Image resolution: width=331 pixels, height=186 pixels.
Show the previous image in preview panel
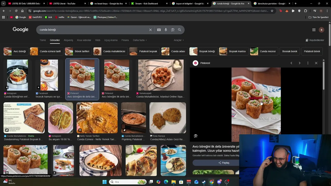tap(291, 63)
